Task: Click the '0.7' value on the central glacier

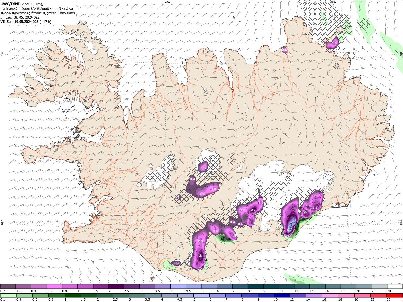Action: click(203, 168)
